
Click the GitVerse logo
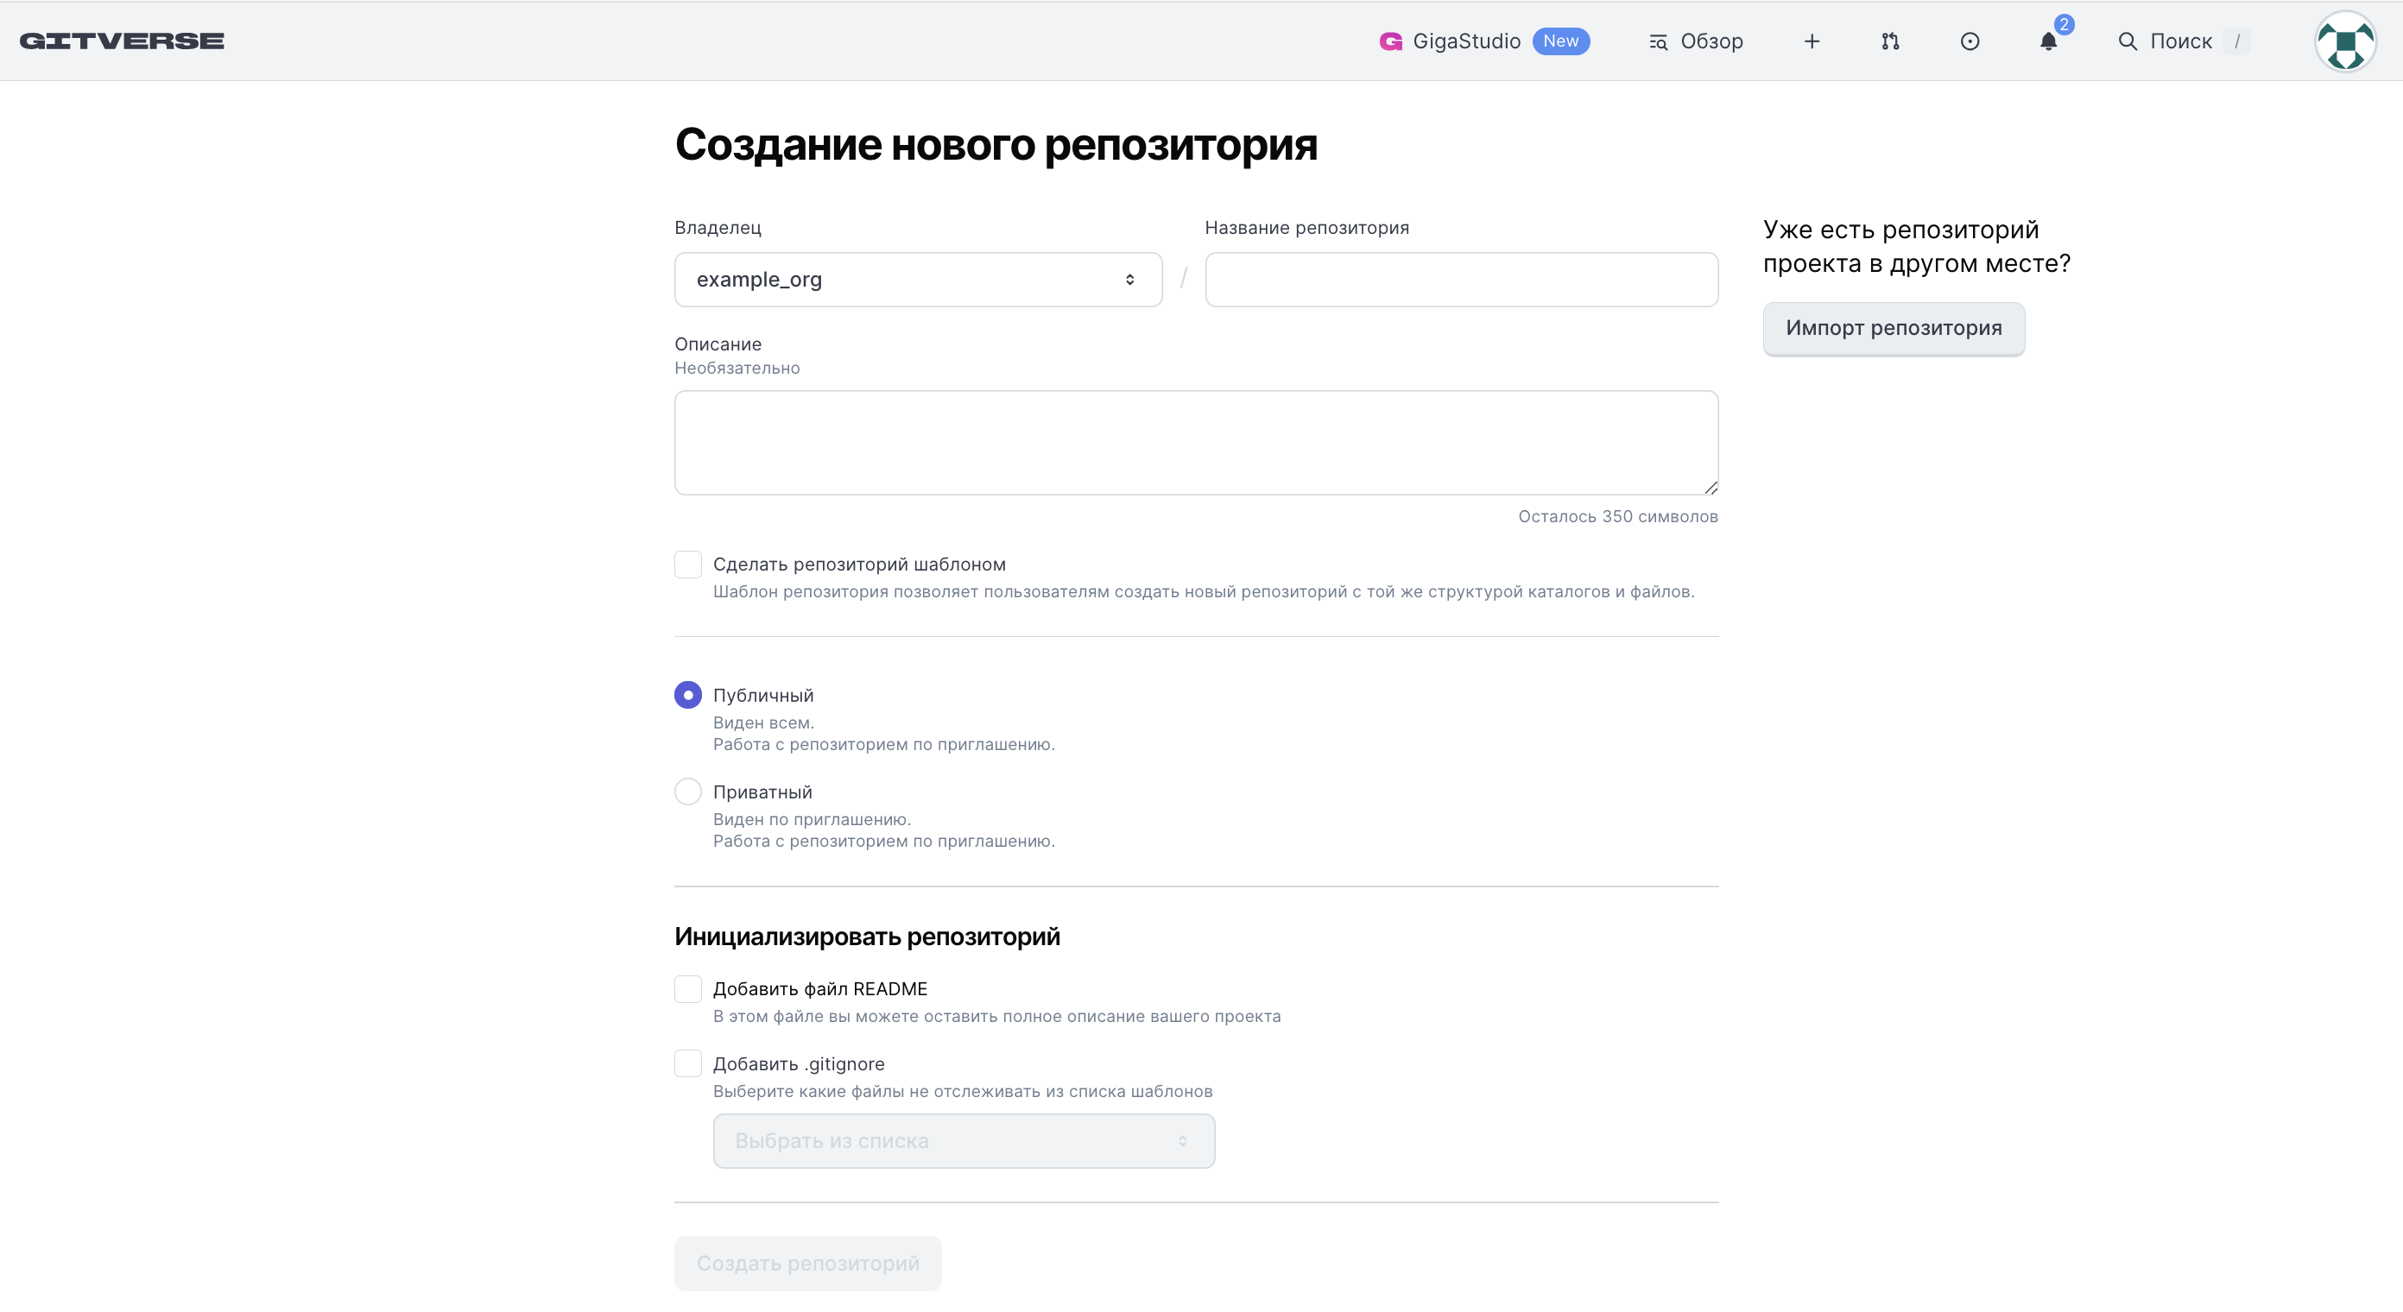[x=121, y=41]
